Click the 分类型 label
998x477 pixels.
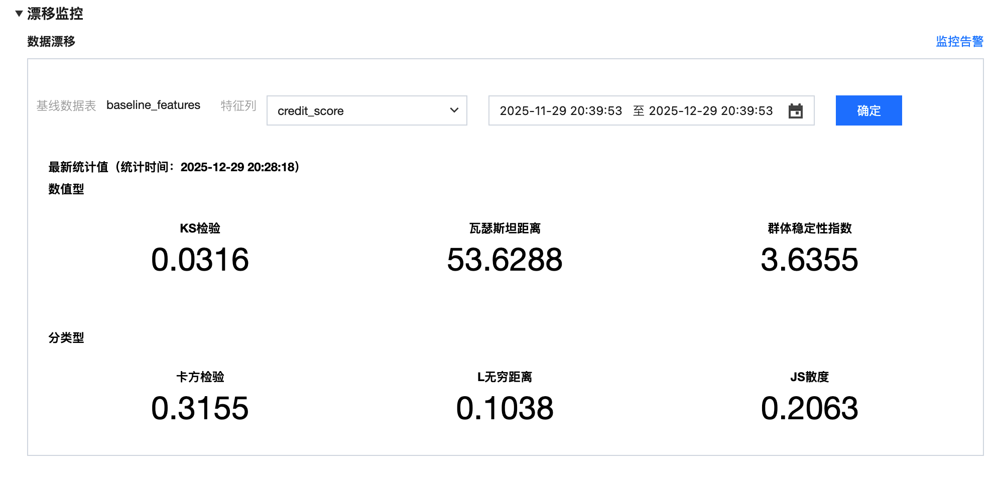[x=66, y=338]
